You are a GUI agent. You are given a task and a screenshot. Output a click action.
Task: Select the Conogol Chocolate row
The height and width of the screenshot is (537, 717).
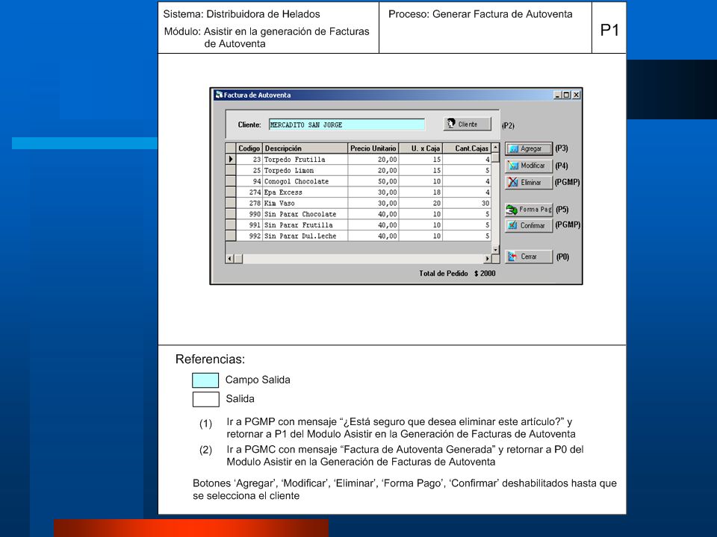pos(358,181)
